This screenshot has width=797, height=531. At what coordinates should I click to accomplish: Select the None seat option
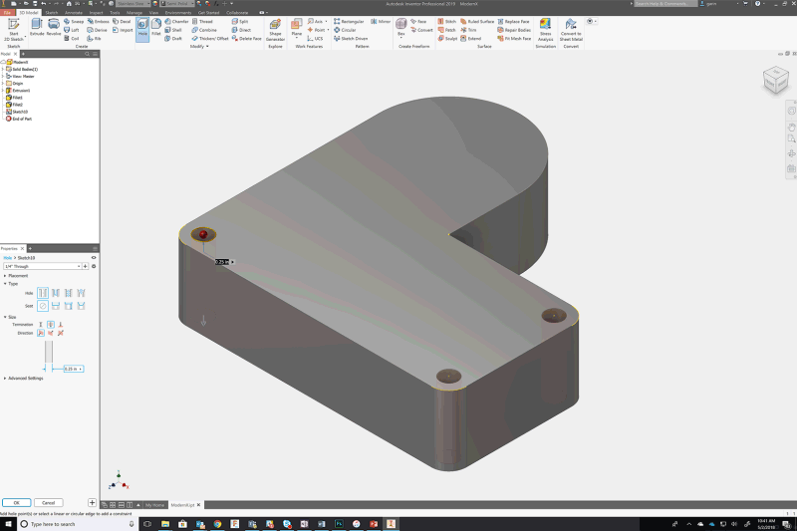(x=43, y=306)
